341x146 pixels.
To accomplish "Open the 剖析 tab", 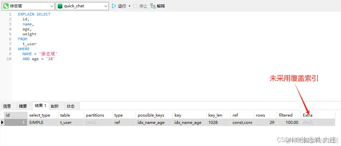I will 55,106.
